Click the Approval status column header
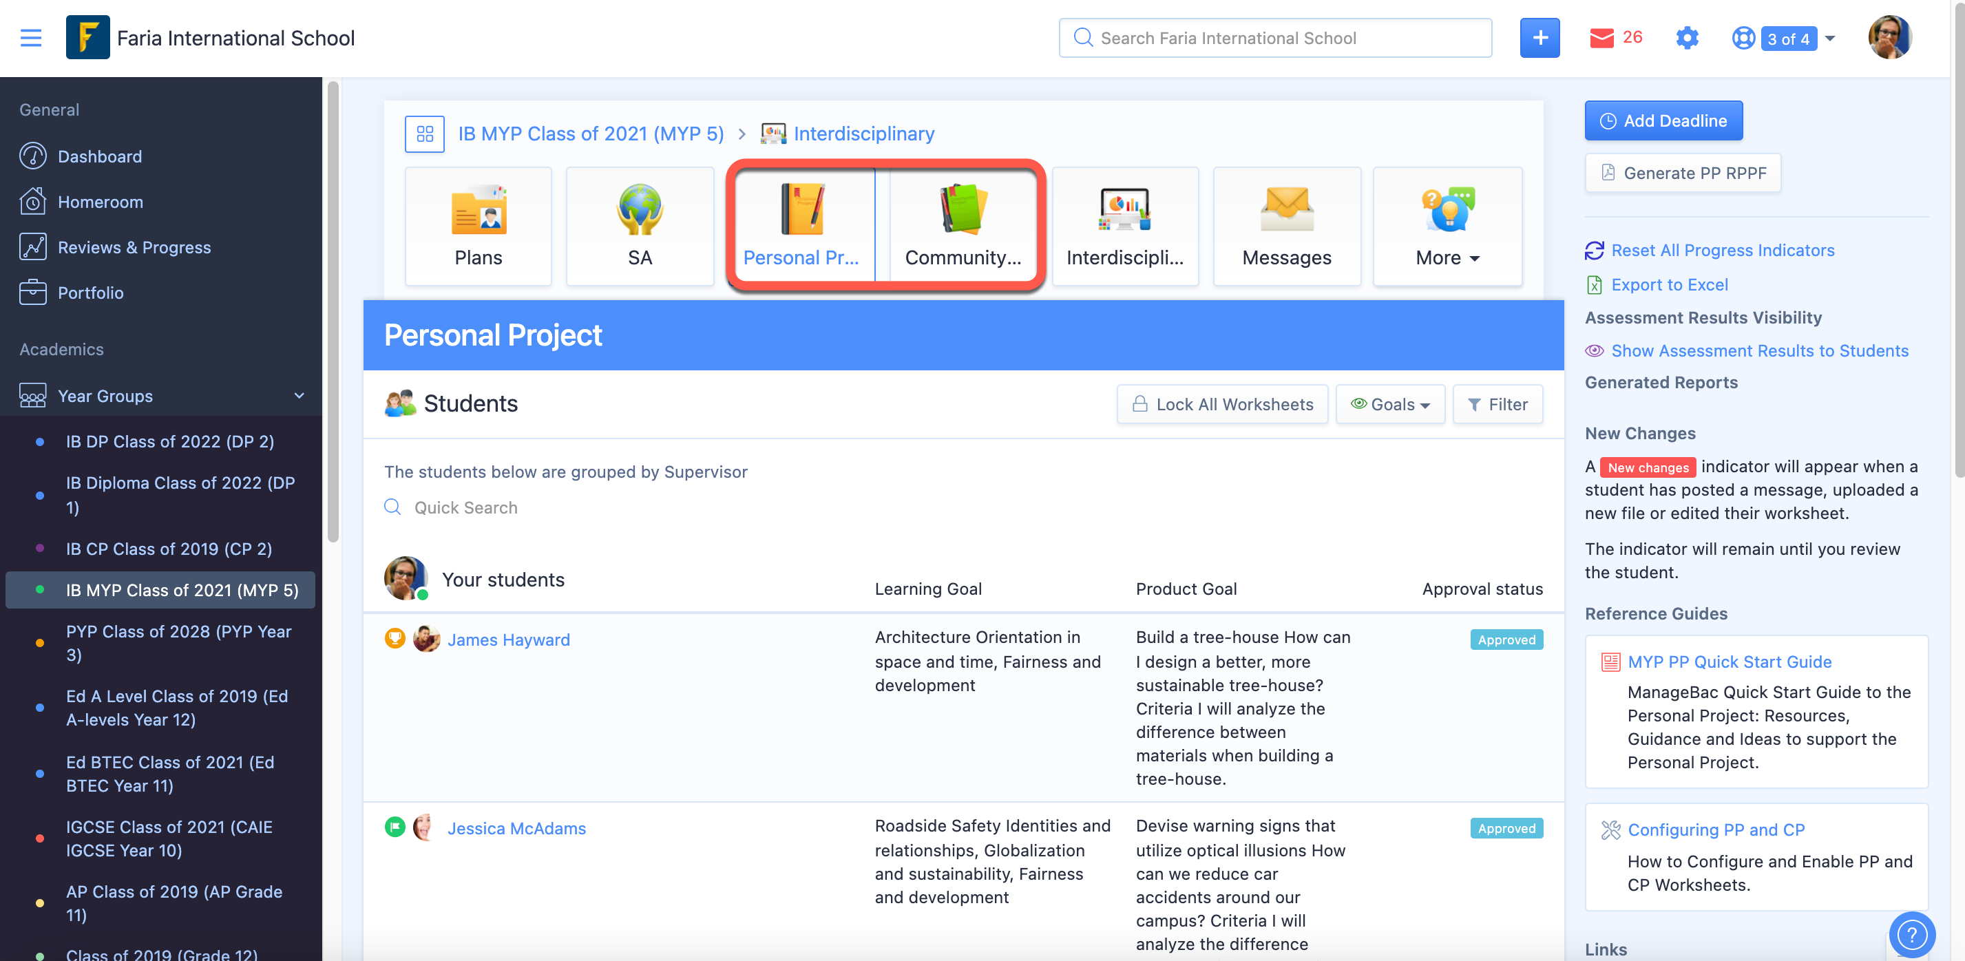The width and height of the screenshot is (1965, 961). point(1482,589)
